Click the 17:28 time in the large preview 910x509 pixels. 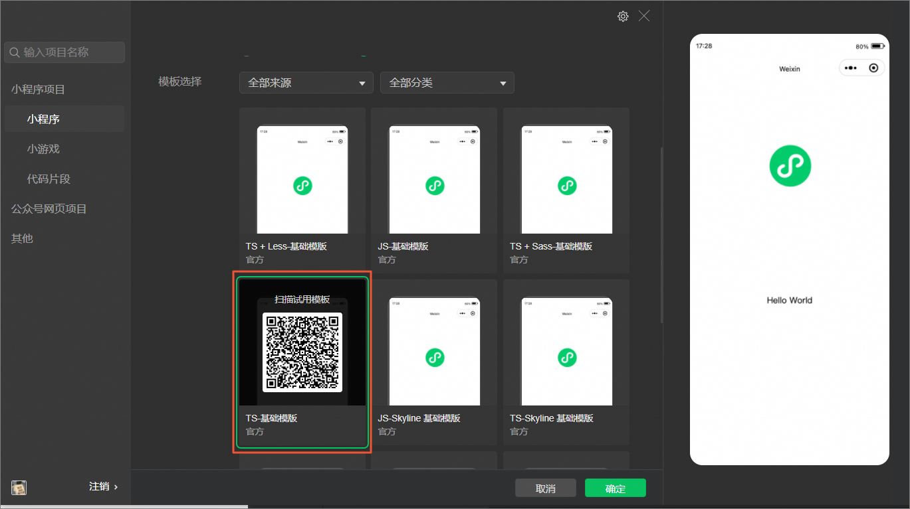704,46
